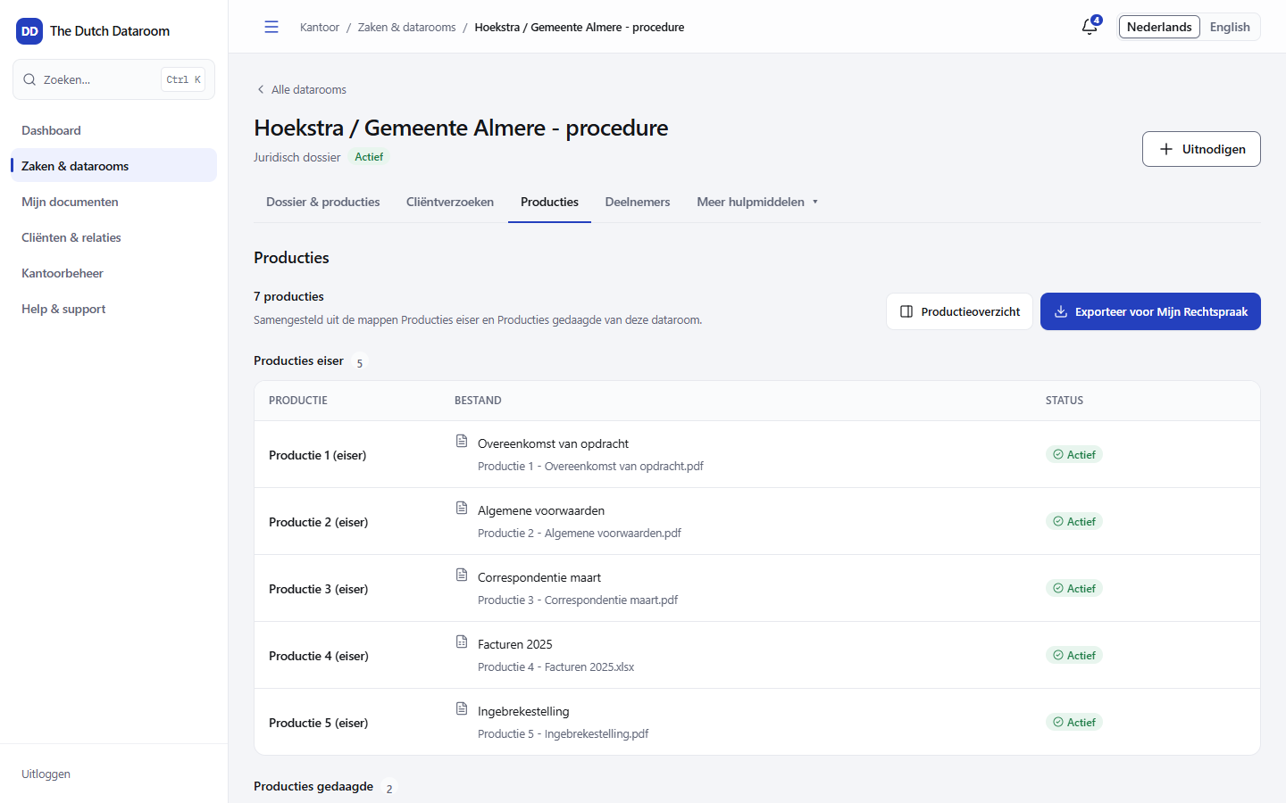Open notifications bell icon
Viewport: 1286px width, 803px height.
1090,27
